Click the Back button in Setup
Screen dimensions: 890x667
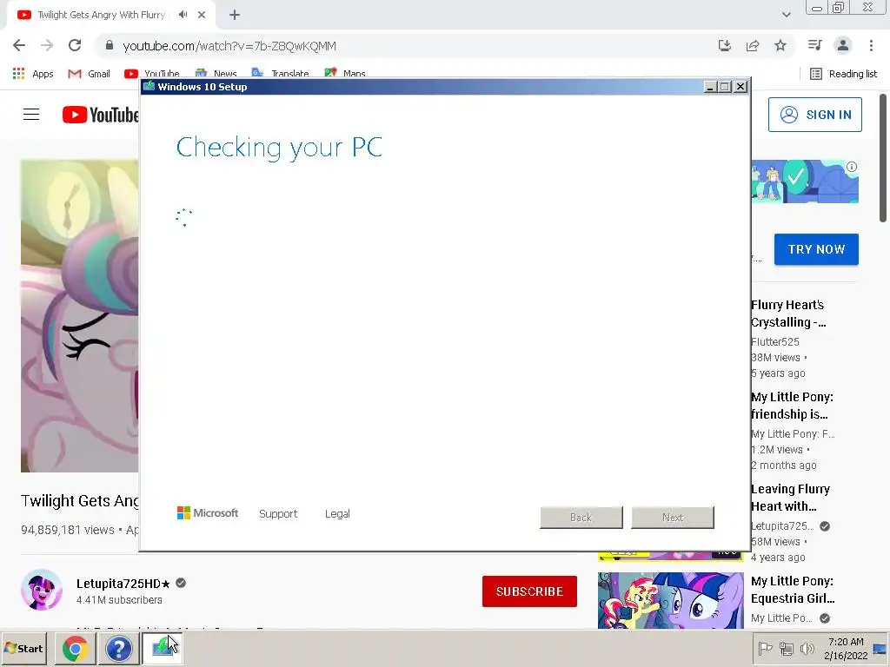coord(581,518)
